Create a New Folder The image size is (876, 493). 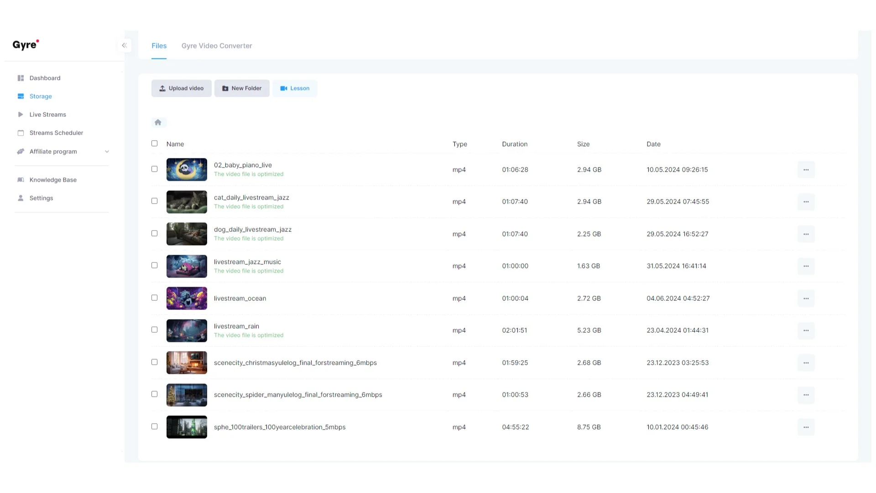point(242,88)
